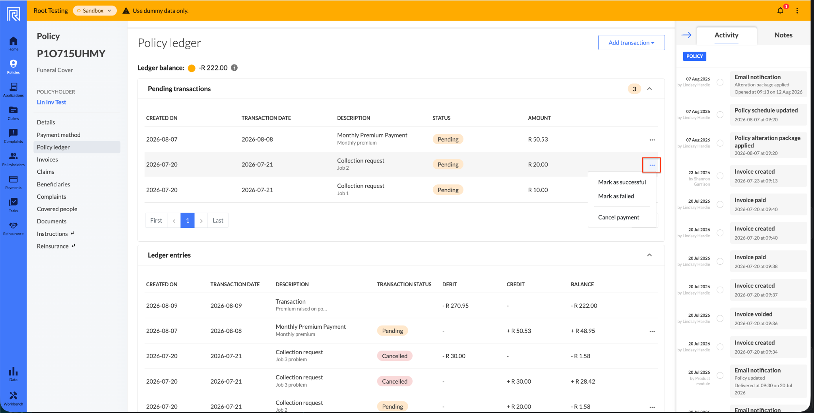814x413 pixels.
Task: Collapse activity panel with arrow icon
Action: (x=686, y=35)
